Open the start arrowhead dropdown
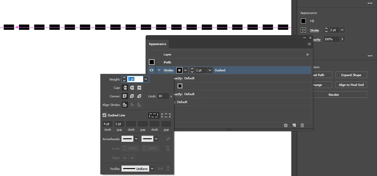Viewport: 377px width, 176px height. (x=136, y=139)
